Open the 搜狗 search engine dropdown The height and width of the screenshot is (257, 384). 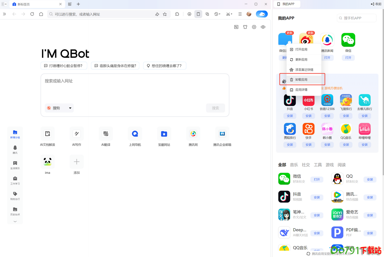tap(59, 108)
